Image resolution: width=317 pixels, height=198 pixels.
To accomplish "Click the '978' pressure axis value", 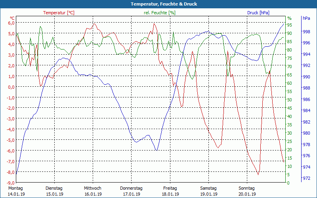I will (x=306, y=145).
